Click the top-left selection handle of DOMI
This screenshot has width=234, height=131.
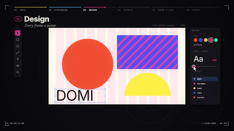[55, 89]
